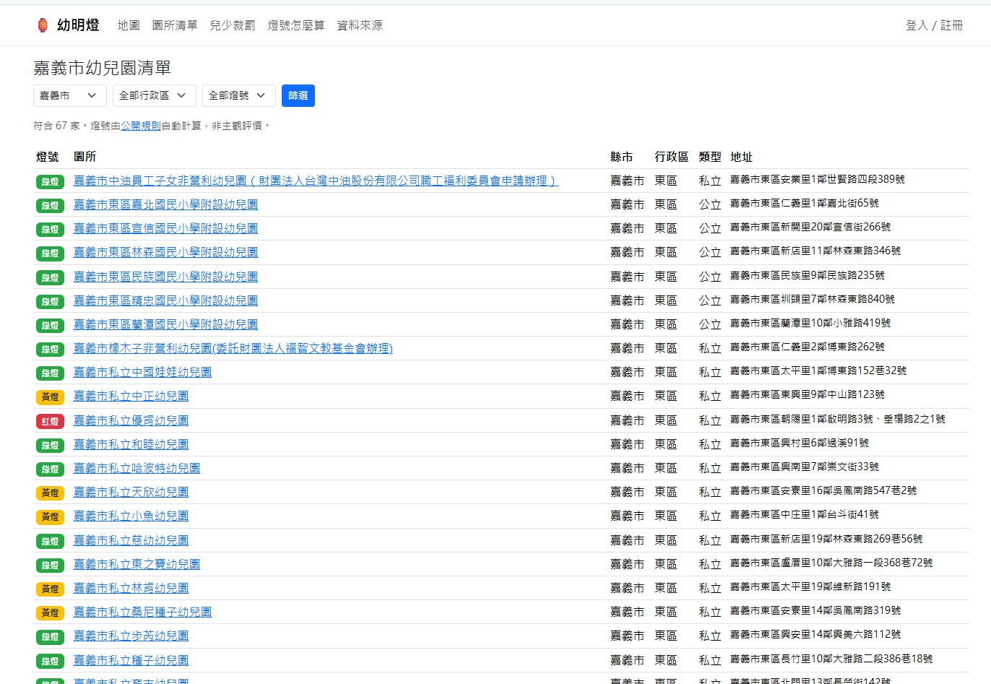Open the 嘉義市 city dropdown

coord(70,95)
